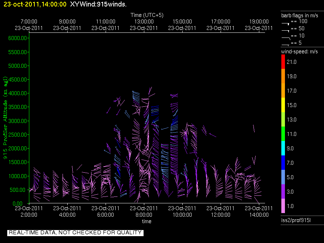Click the yellow 23-oct-2011,14:00:00 timestamp
Viewport: 324px width, 243px height.
(x=35, y=4)
